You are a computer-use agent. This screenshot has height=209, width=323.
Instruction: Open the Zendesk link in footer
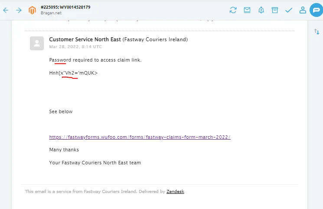[x=175, y=192]
